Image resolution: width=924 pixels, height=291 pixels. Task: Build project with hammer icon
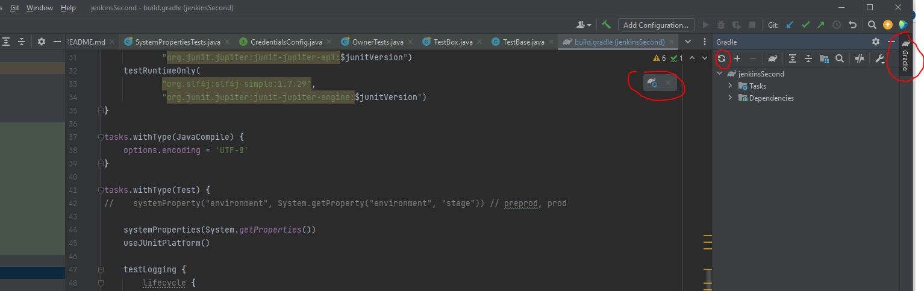click(606, 25)
